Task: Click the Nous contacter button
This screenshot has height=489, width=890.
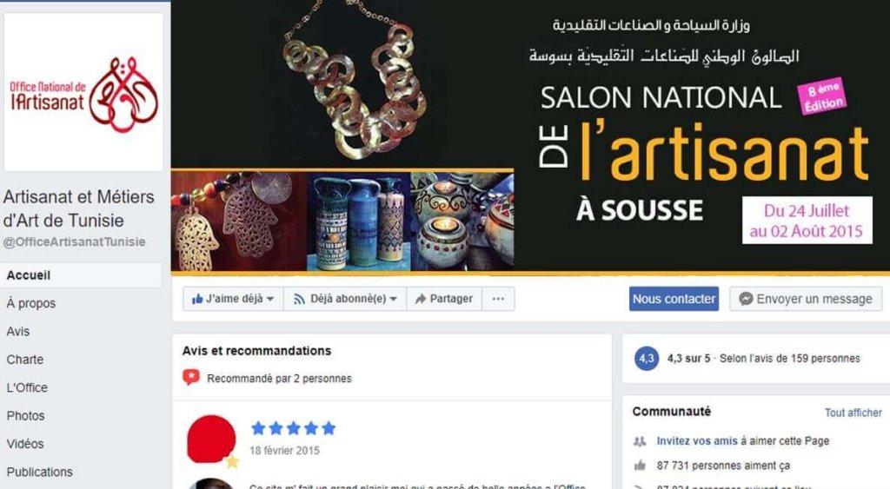Action: point(674,299)
